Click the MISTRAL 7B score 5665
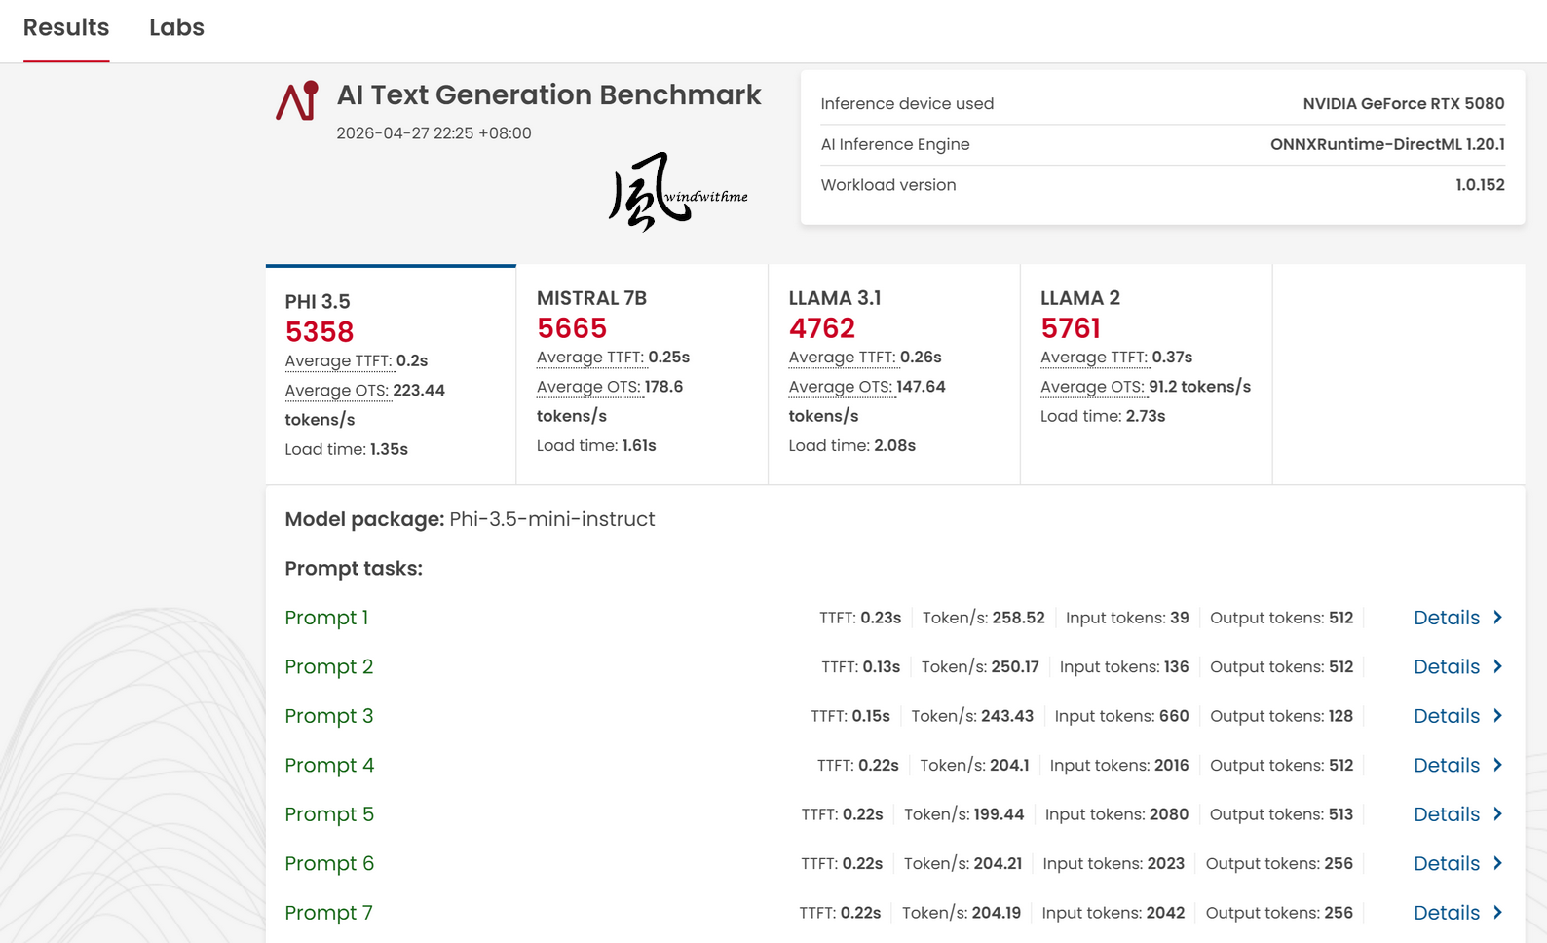The height and width of the screenshot is (943, 1547). pos(572,328)
